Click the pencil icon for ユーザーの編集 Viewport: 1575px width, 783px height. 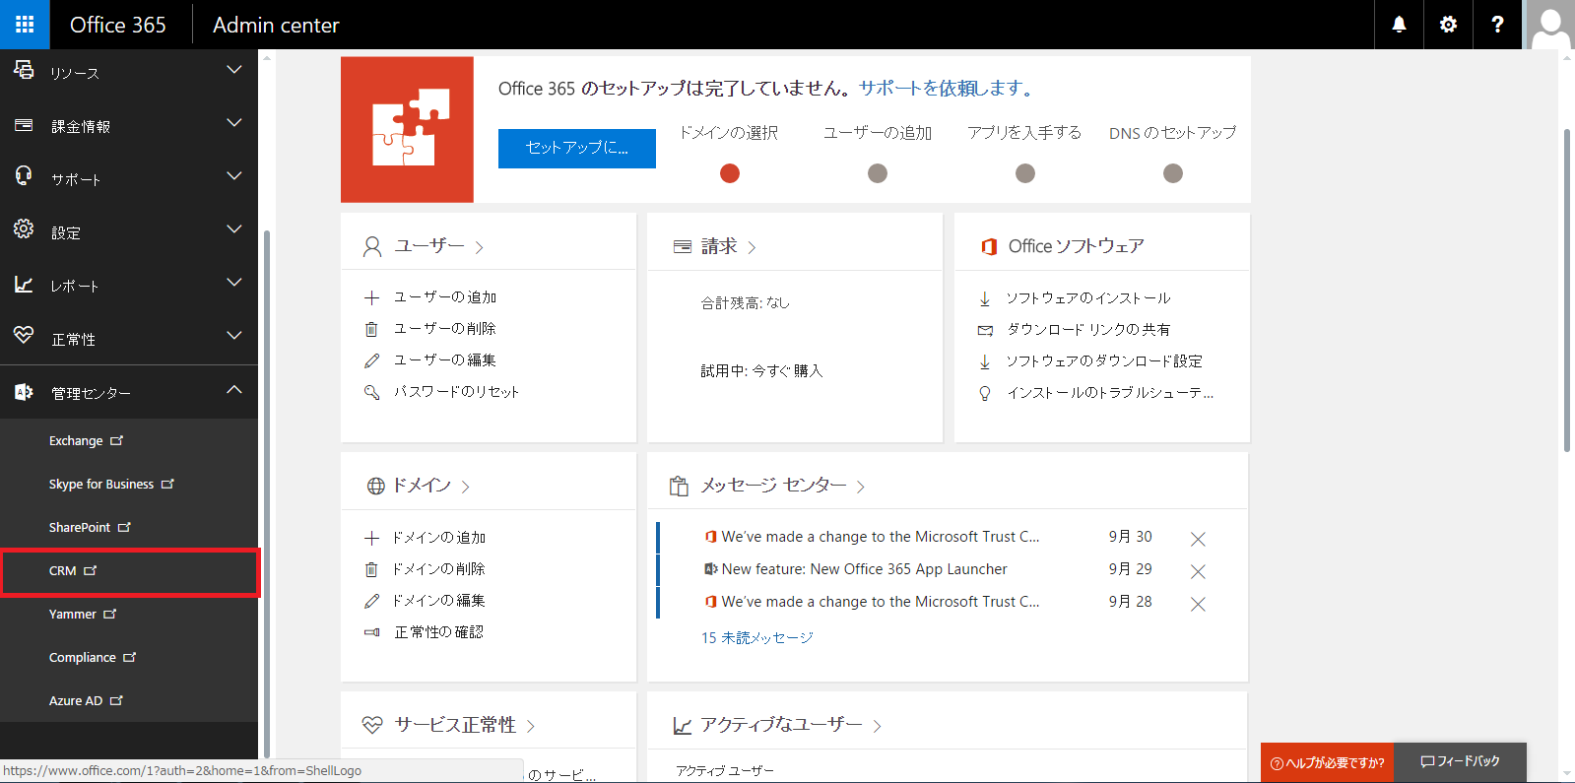point(371,360)
